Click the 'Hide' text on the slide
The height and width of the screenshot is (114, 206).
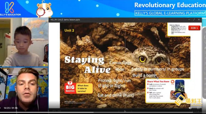120,69
